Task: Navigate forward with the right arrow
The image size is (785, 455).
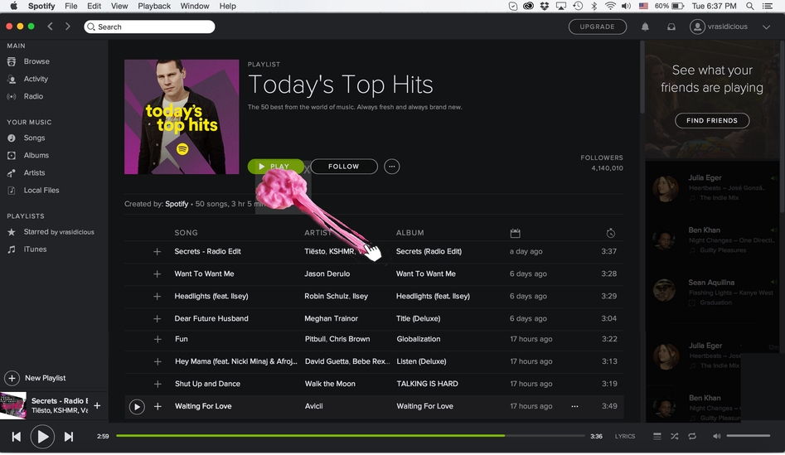Action: click(68, 27)
